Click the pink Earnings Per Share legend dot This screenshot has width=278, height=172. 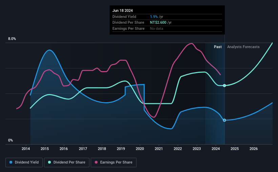(x=96, y=162)
